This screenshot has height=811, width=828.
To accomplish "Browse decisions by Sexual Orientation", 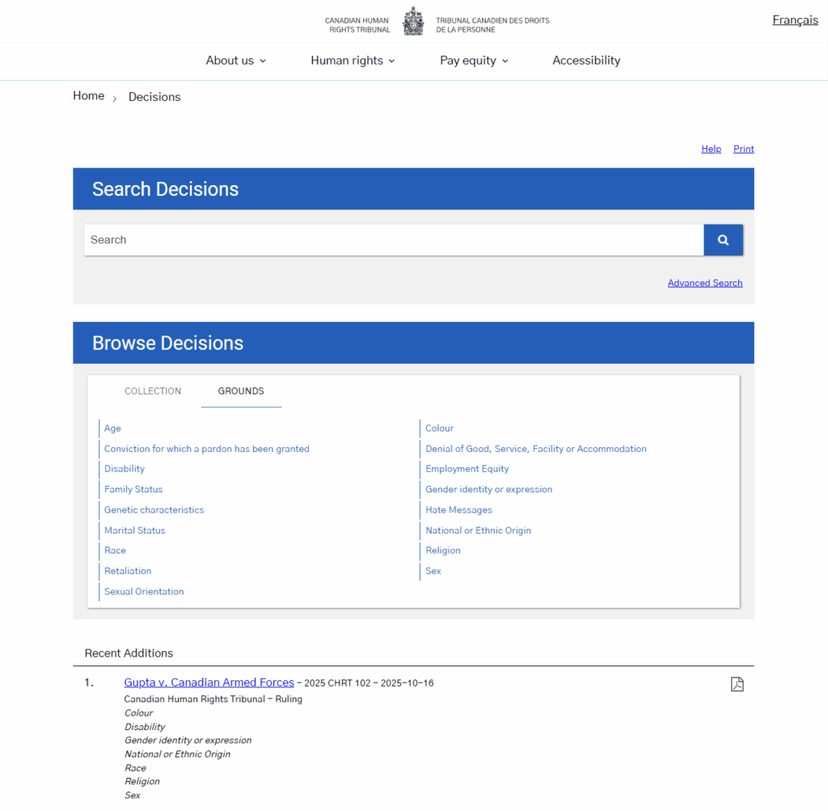I will coord(144,592).
